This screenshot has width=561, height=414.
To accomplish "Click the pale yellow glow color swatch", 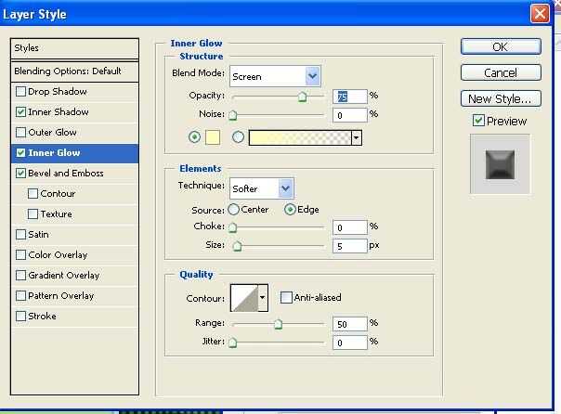I will click(213, 137).
